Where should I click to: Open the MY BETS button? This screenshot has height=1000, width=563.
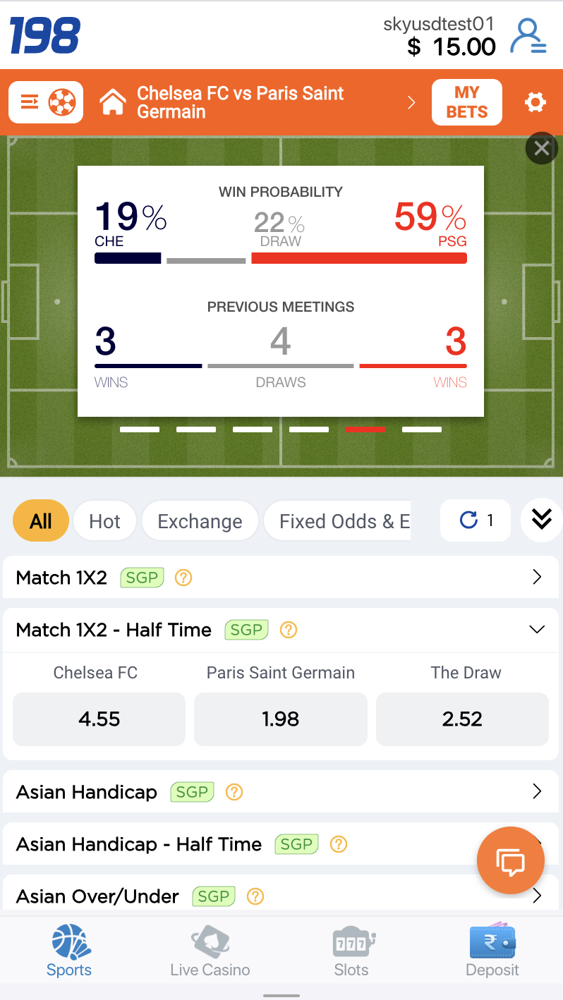(466, 103)
